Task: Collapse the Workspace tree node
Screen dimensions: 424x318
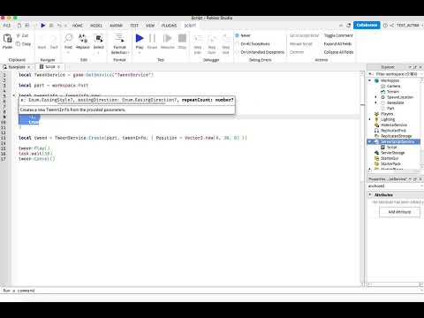Action: 370,80
